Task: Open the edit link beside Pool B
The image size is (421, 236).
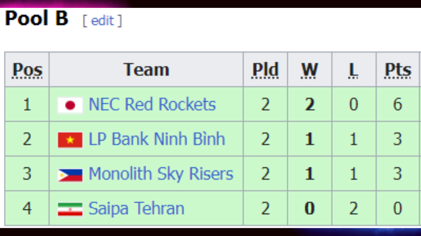Action: coord(102,21)
